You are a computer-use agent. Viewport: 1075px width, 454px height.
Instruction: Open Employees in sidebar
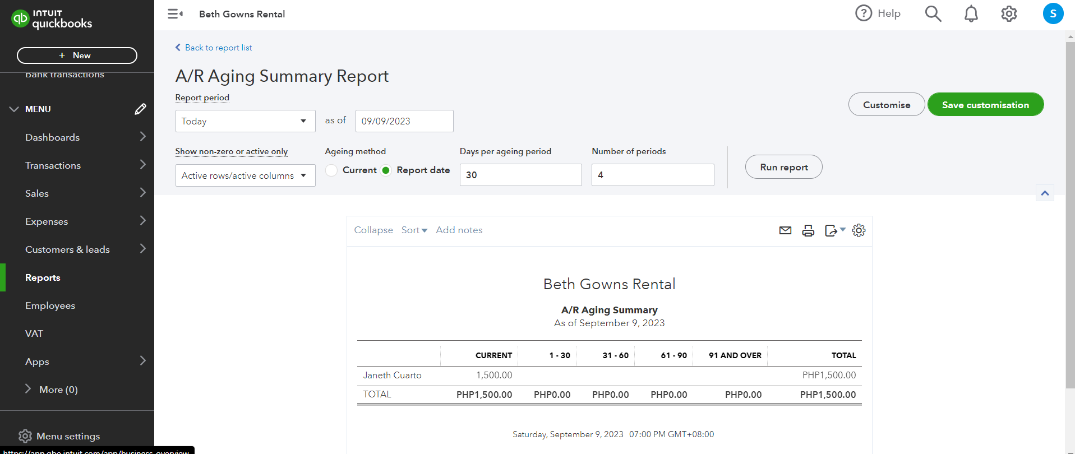[x=50, y=305]
